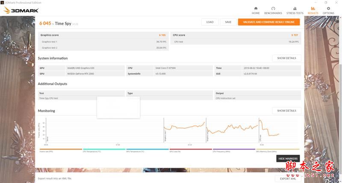342x183 pixels.
Task: Click the Graphics test 2 results row label
Action: click(50, 48)
